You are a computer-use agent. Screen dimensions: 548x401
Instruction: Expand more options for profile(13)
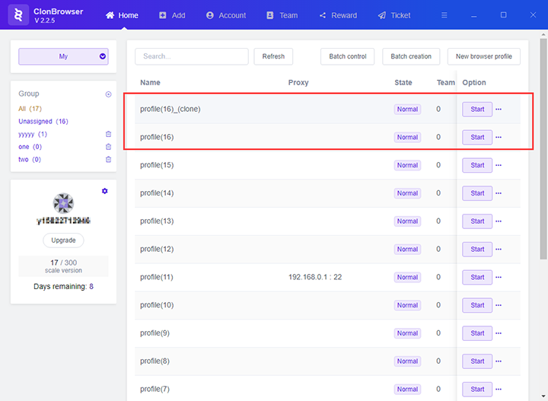tap(499, 221)
